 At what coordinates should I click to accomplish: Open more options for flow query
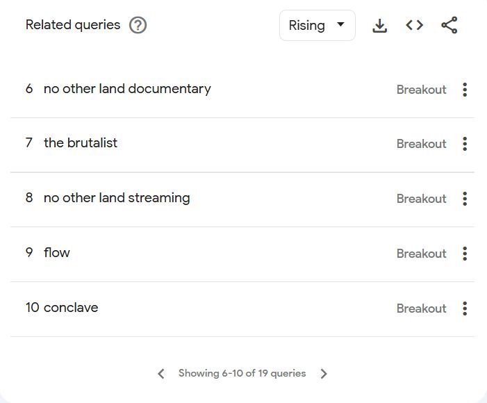(x=465, y=254)
